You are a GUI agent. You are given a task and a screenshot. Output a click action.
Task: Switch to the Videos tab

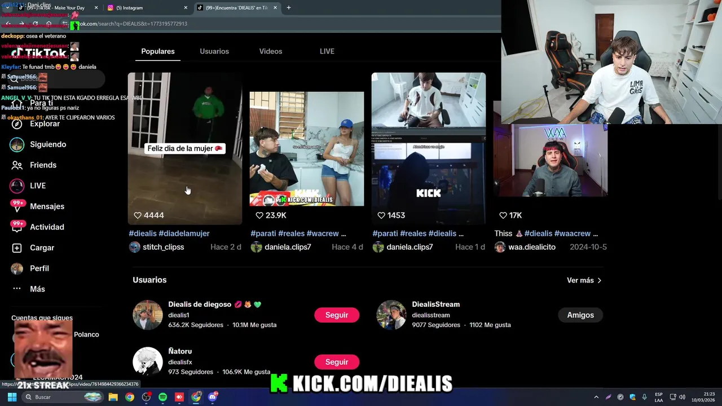pyautogui.click(x=271, y=51)
